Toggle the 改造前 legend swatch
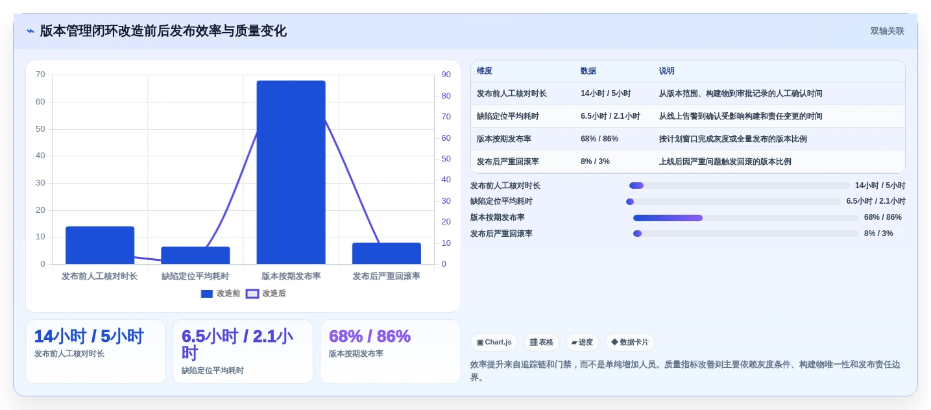The image size is (931, 410). pyautogui.click(x=207, y=294)
